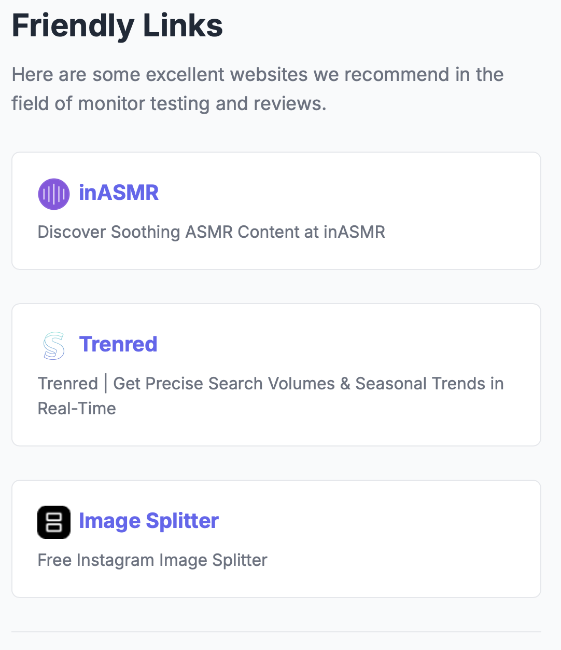Click the Trenred S-shaped logo icon

click(x=54, y=346)
